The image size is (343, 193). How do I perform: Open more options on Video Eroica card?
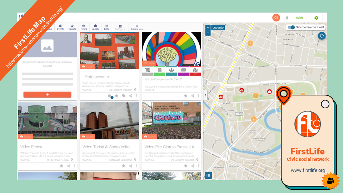tap(74, 166)
